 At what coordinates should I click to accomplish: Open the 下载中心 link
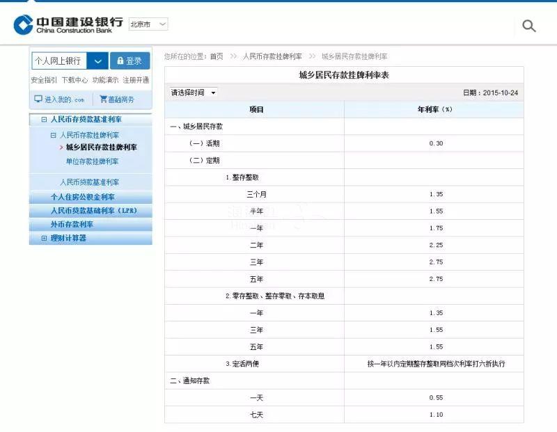pos(74,80)
